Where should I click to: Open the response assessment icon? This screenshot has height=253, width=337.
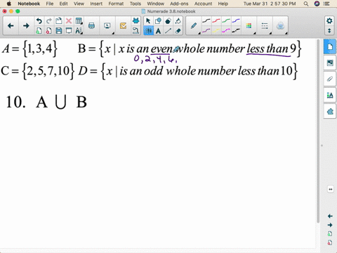[x=123, y=26]
